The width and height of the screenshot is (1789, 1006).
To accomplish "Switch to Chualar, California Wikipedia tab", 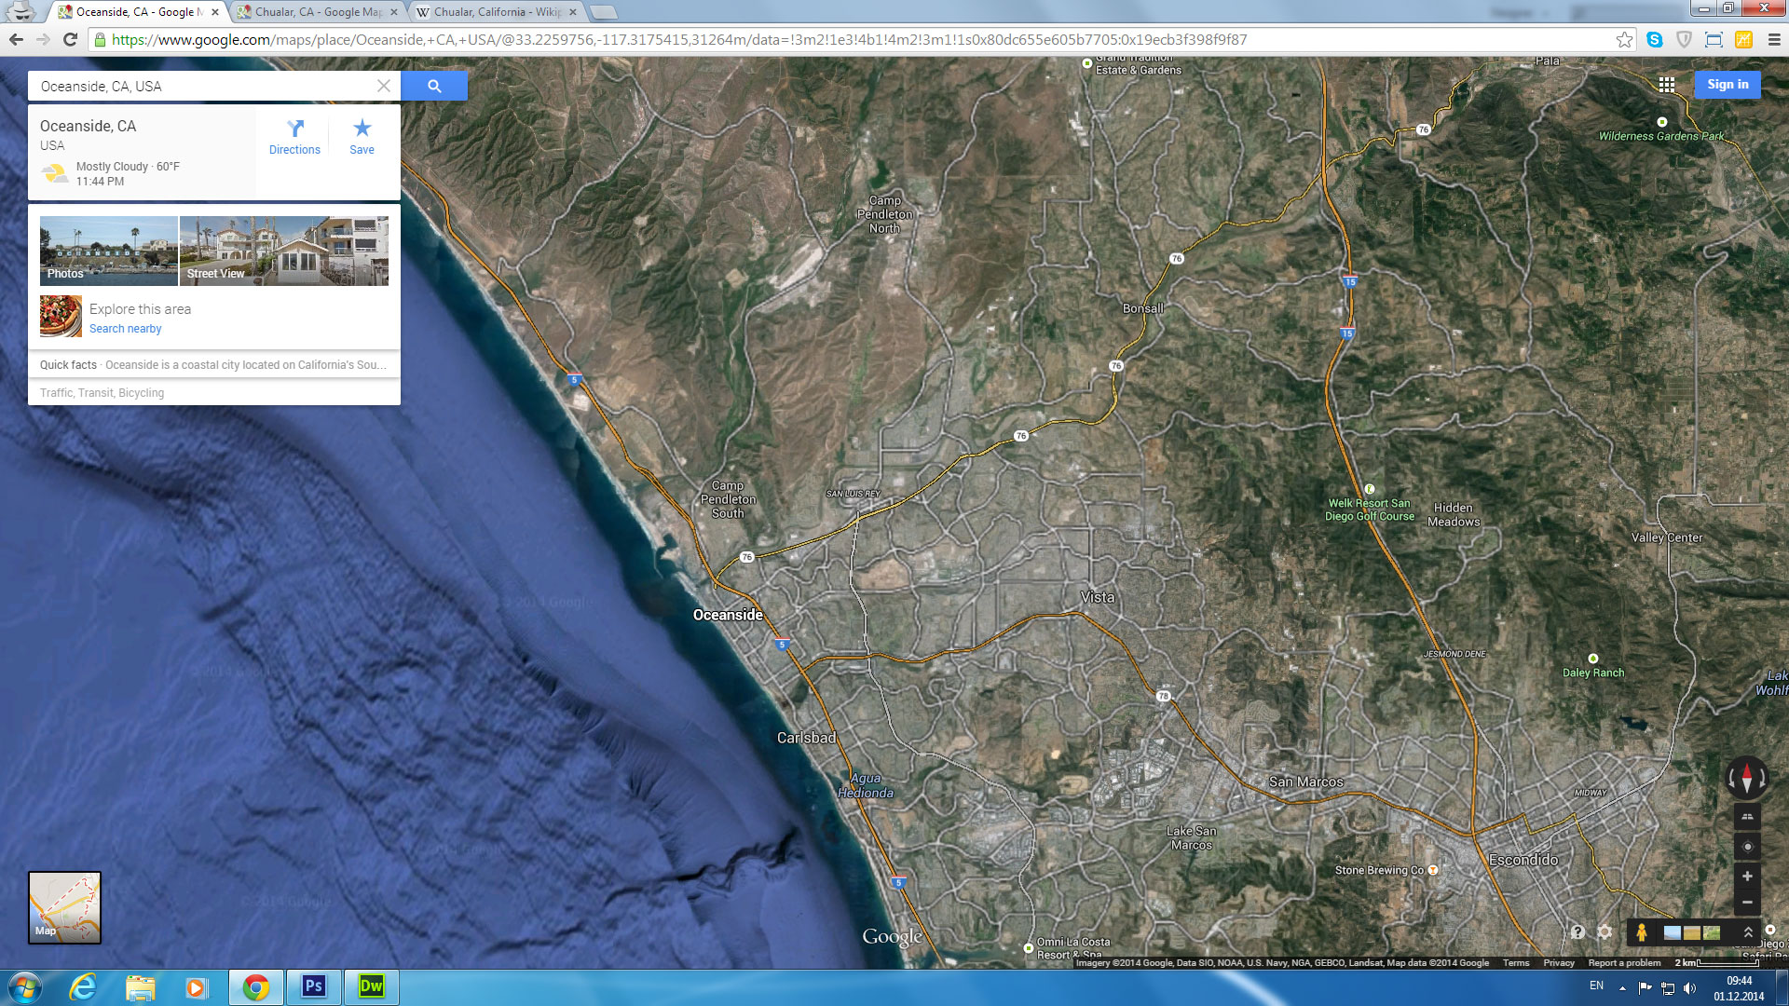I will click(496, 12).
